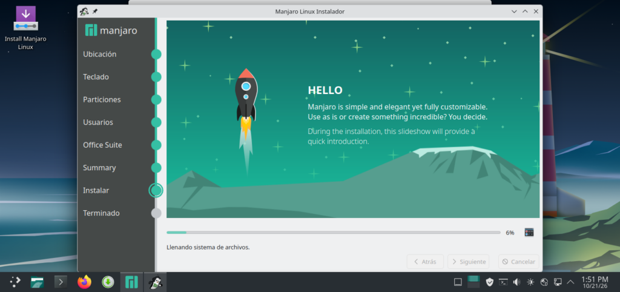This screenshot has height=292, width=620.
Task: Open green download installer icon in taskbar
Action: pyautogui.click(x=108, y=282)
